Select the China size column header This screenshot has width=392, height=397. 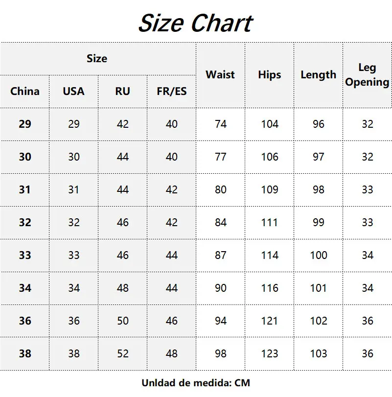coord(25,91)
